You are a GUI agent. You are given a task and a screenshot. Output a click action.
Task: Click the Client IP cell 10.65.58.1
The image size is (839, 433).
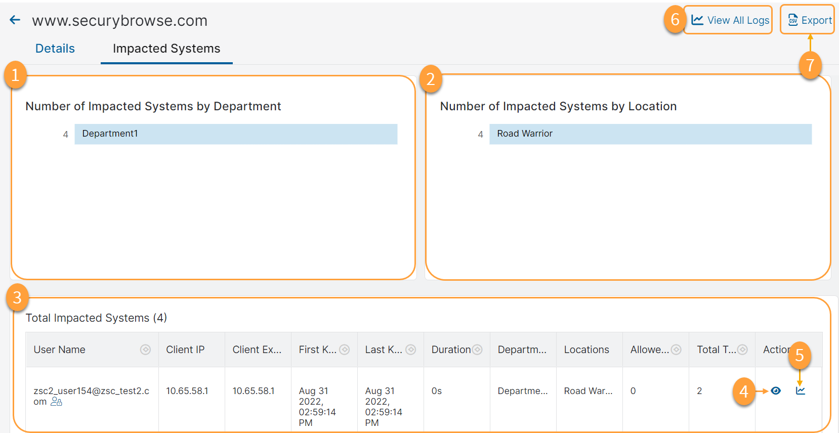click(x=187, y=391)
